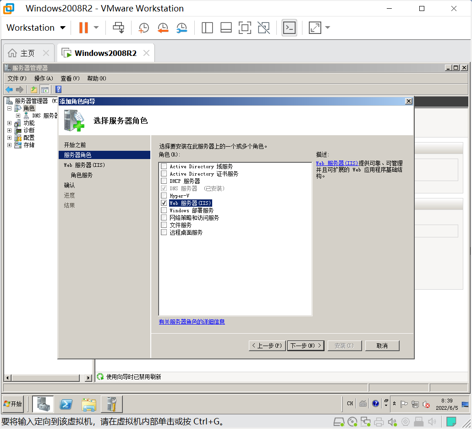
Task: Click the network tray icon
Action: [x=415, y=404]
